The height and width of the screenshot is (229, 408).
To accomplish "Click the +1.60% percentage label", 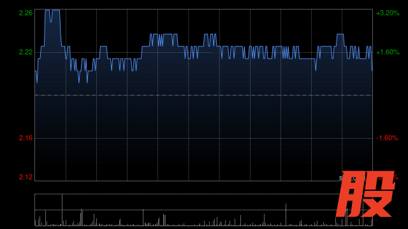I will click(388, 52).
